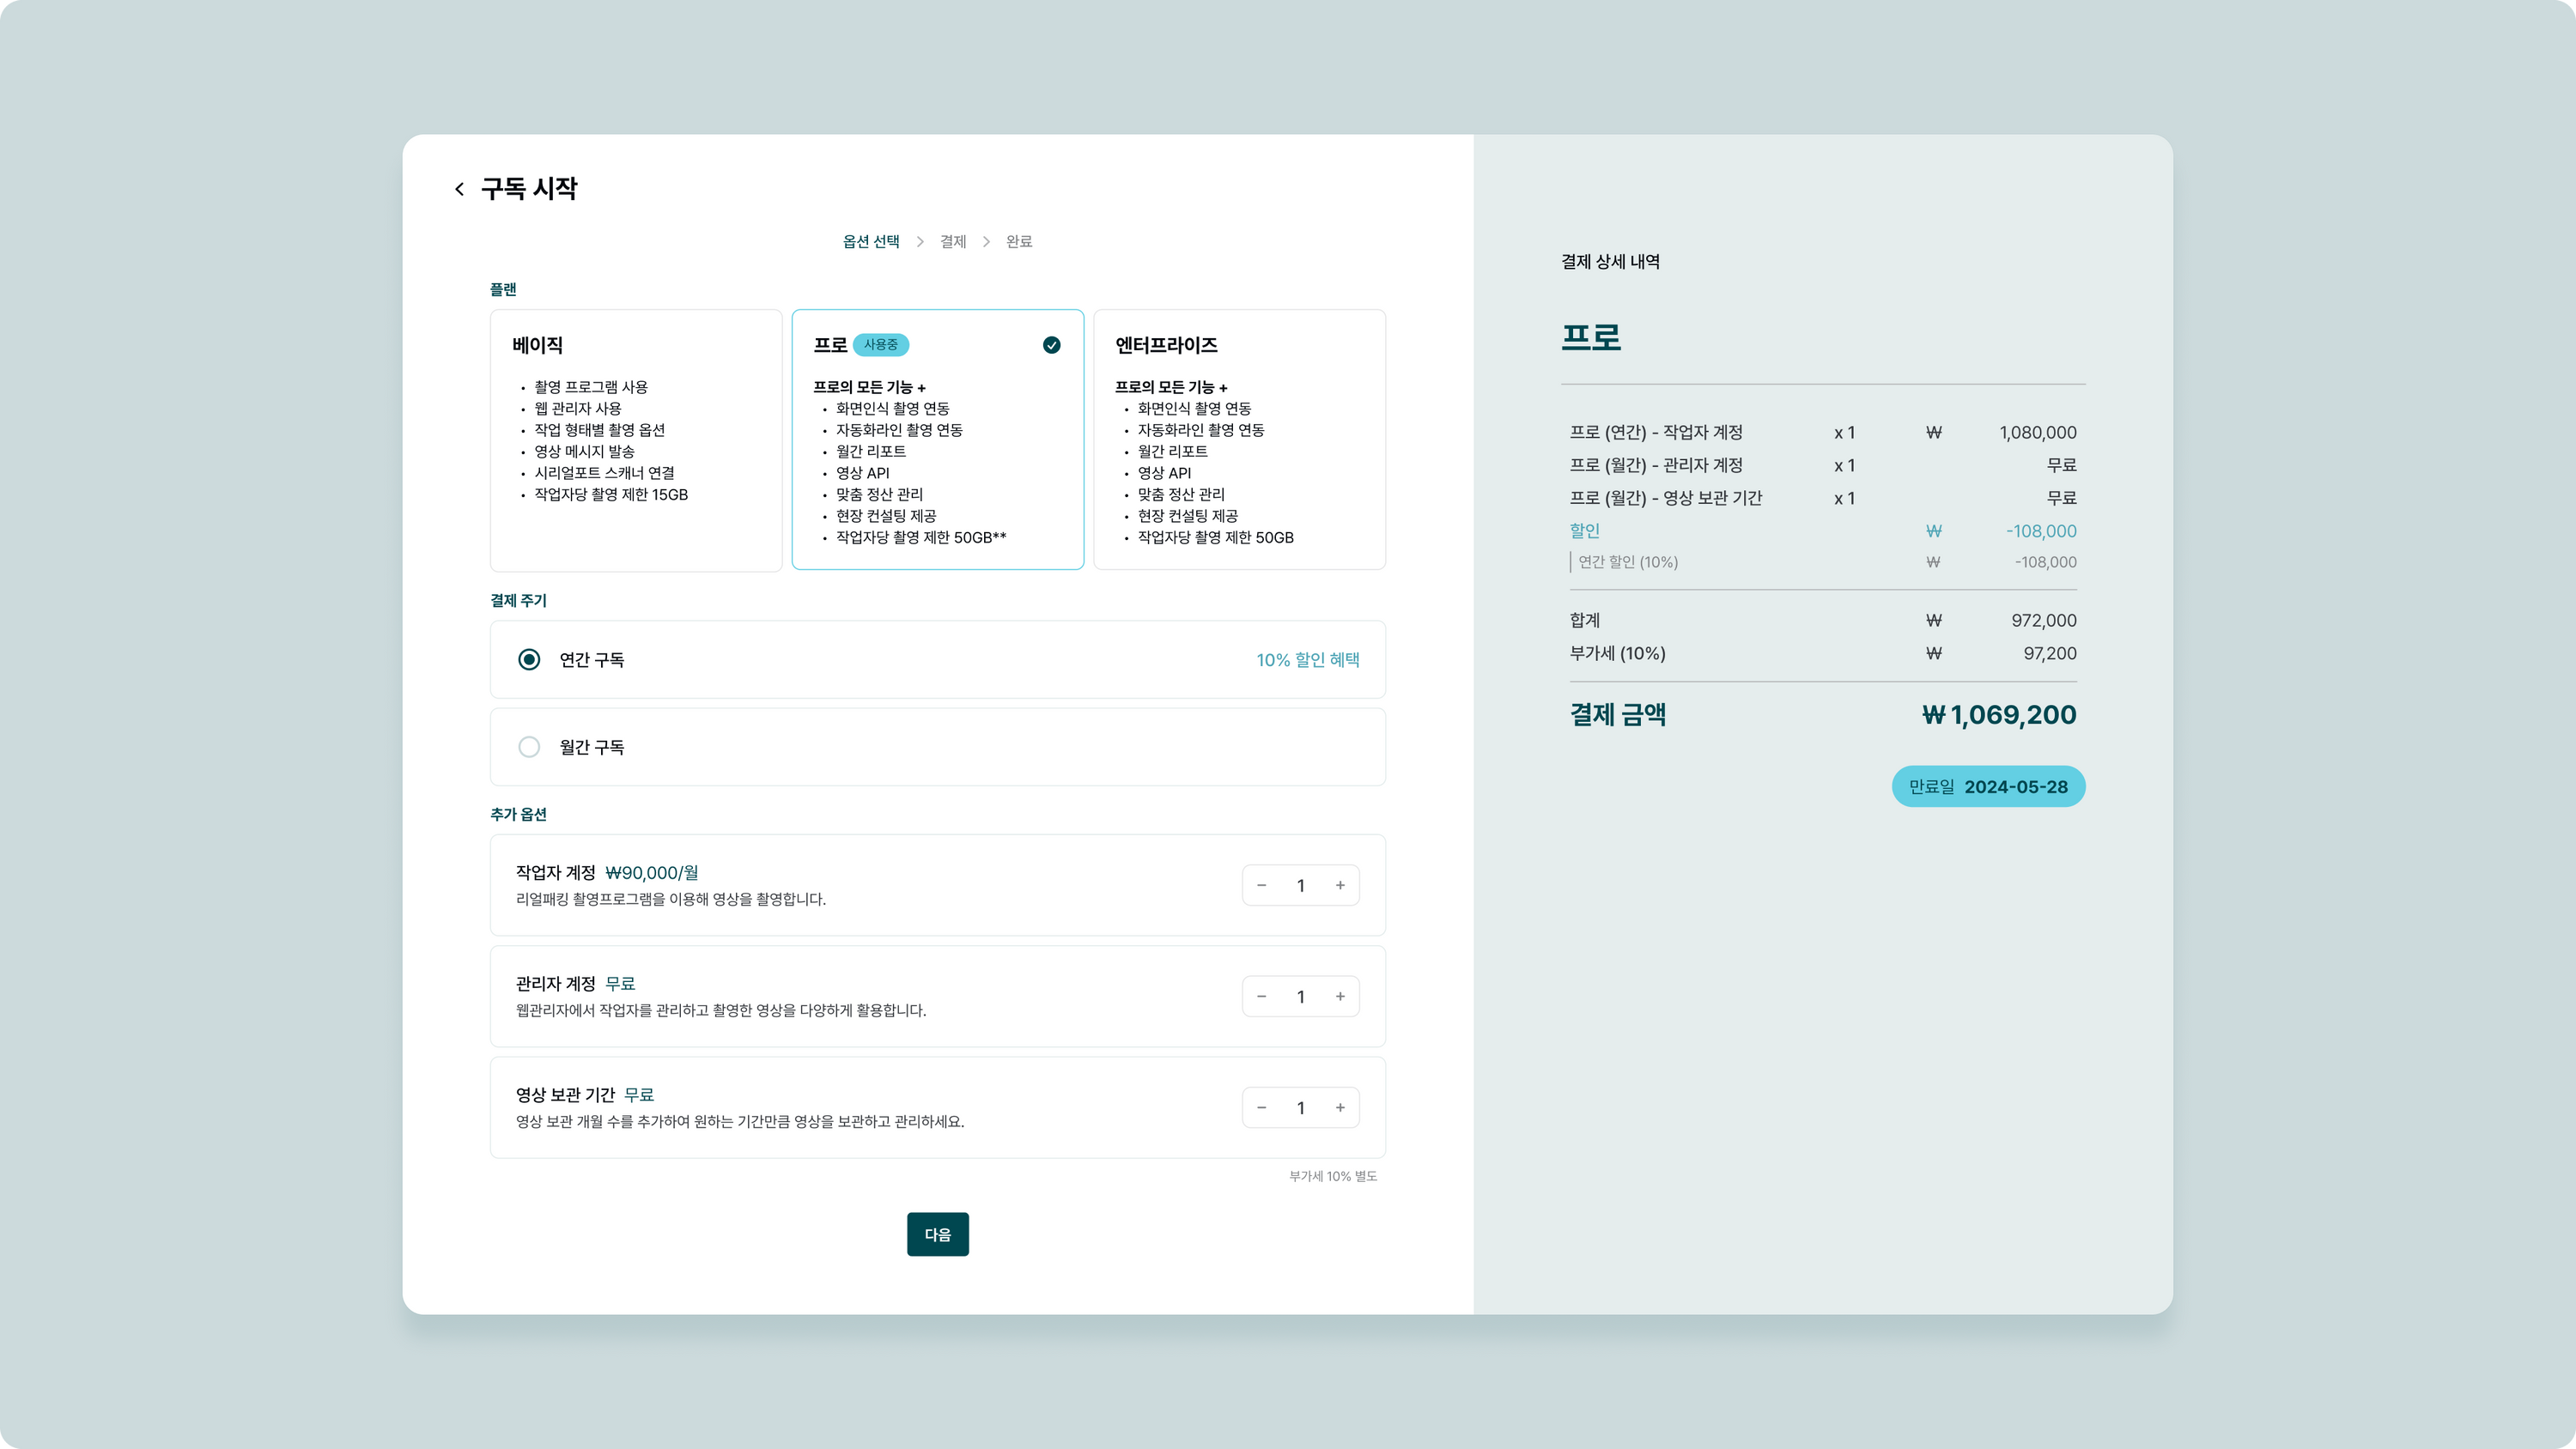Choose the 엔터프라이즈 plan card
2576x1449 pixels.
click(1239, 440)
